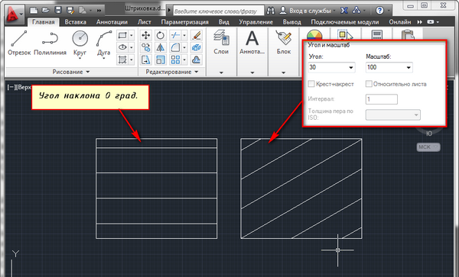Click the Save As icon with pencil
Screen dimensions: 459x277
[x=70, y=11]
